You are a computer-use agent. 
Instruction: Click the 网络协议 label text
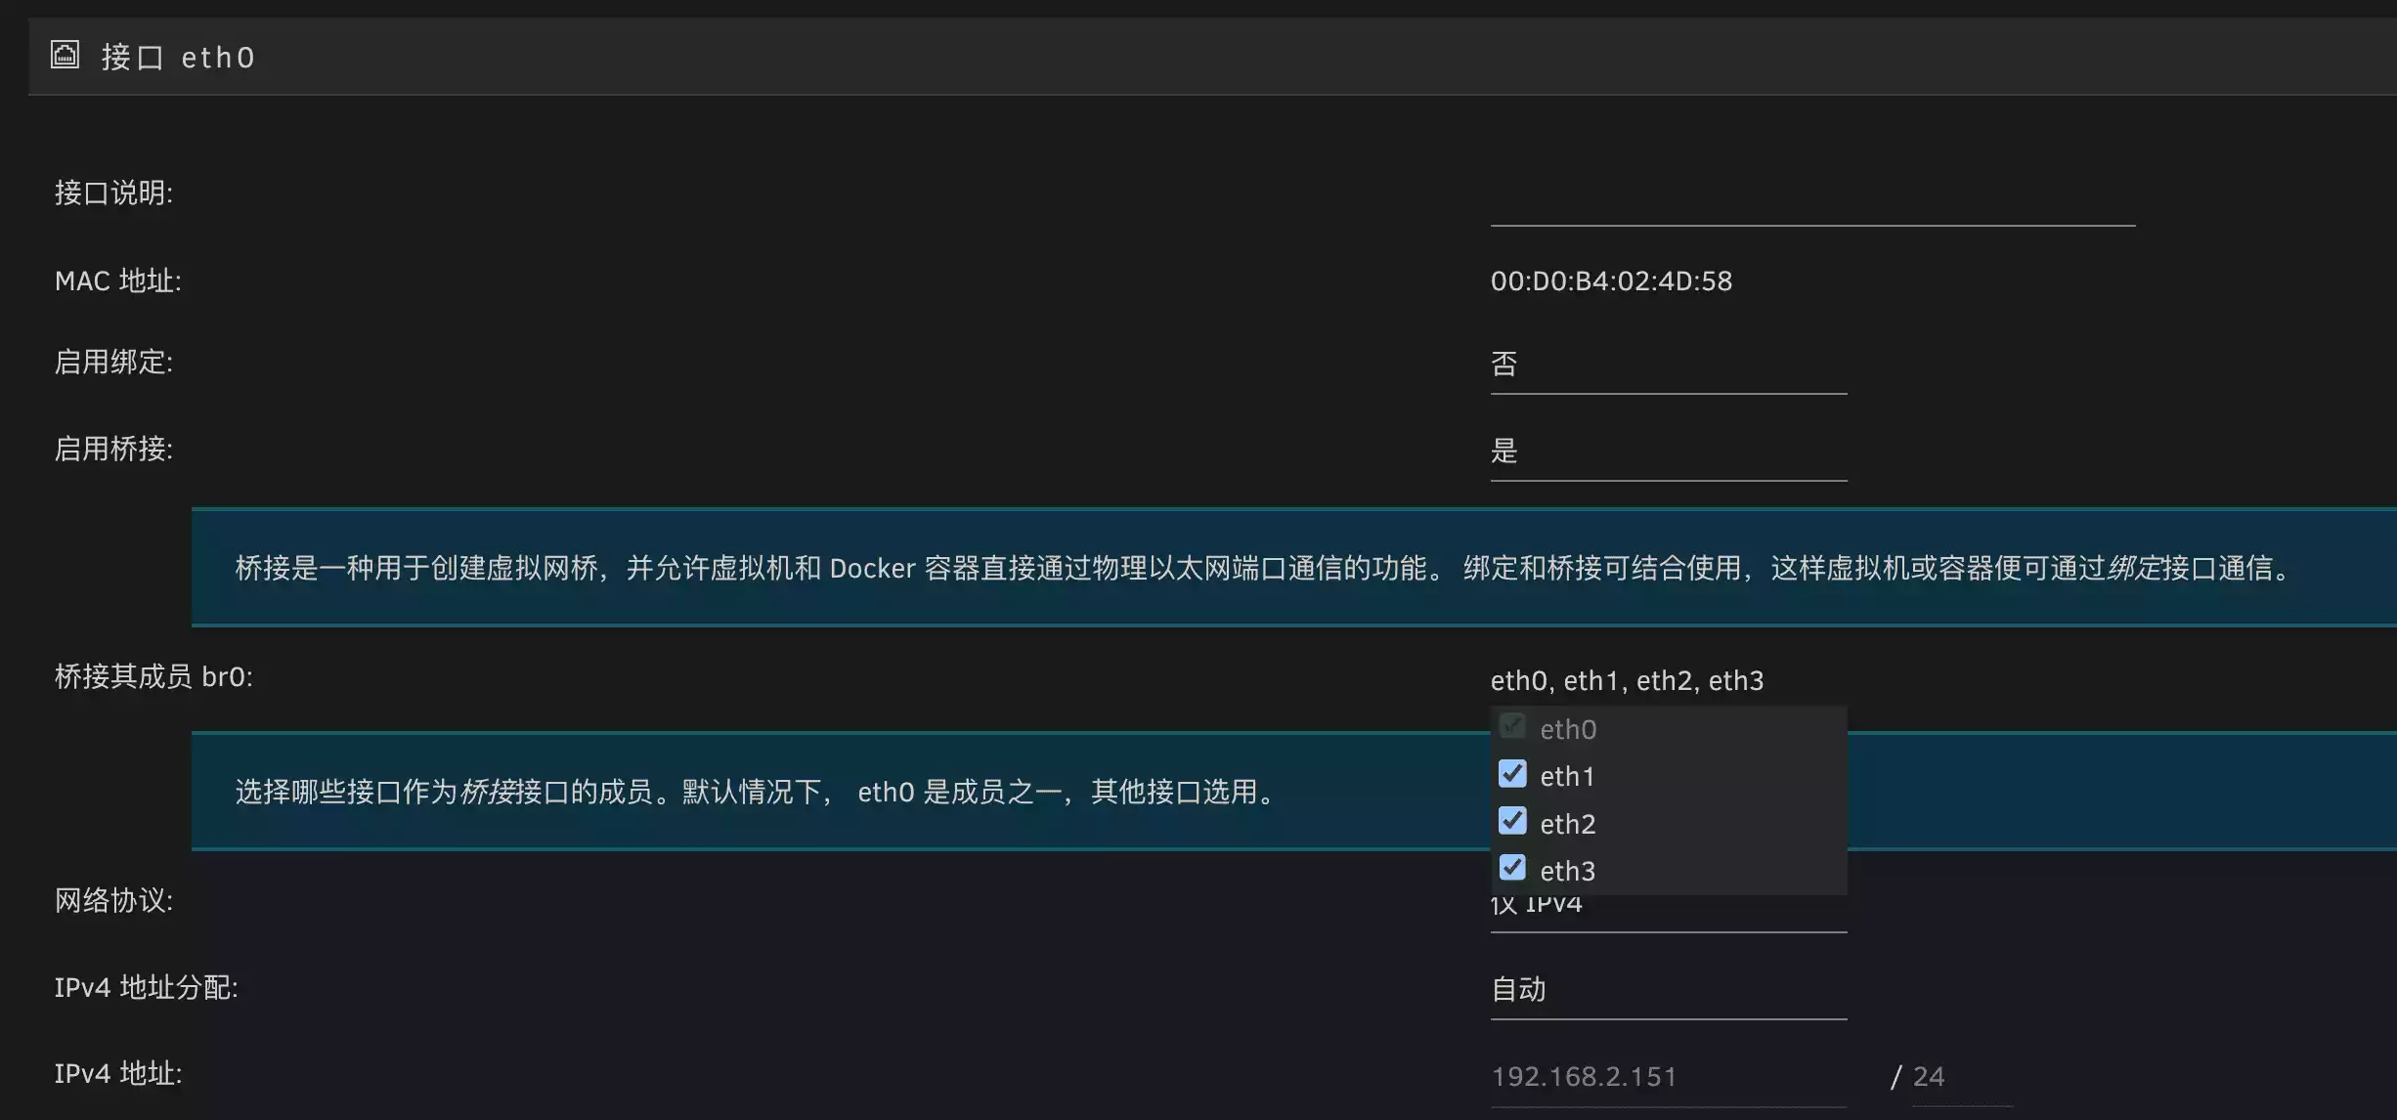(x=113, y=900)
